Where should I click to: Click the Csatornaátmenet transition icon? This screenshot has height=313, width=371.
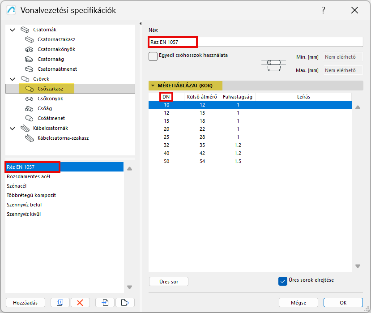(30, 69)
